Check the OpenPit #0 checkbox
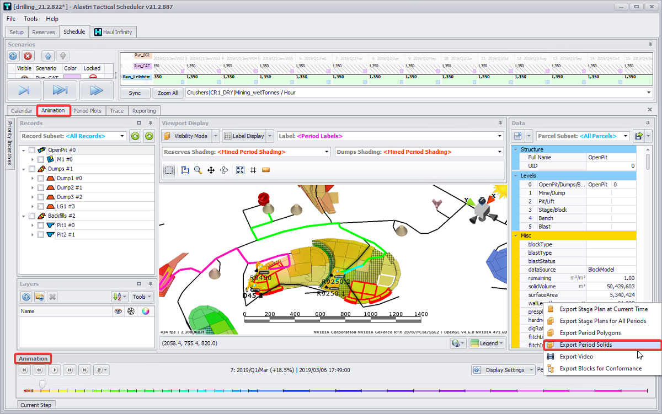 tap(32, 150)
